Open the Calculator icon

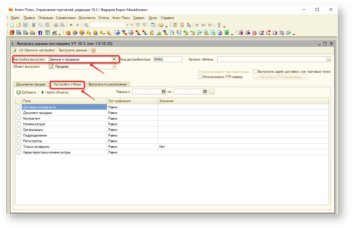(175, 25)
